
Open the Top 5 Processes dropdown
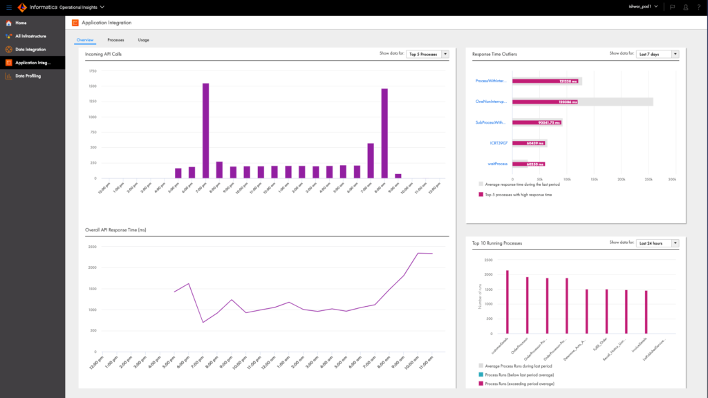coord(427,53)
